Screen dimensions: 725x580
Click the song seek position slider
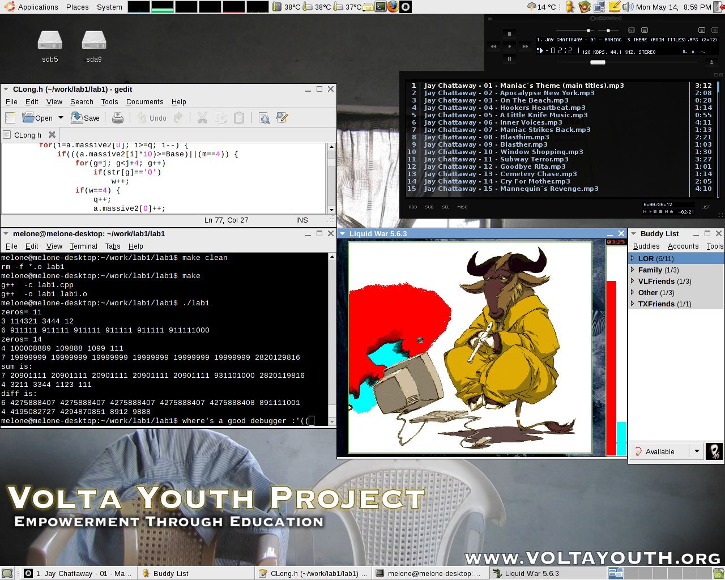coord(598,62)
